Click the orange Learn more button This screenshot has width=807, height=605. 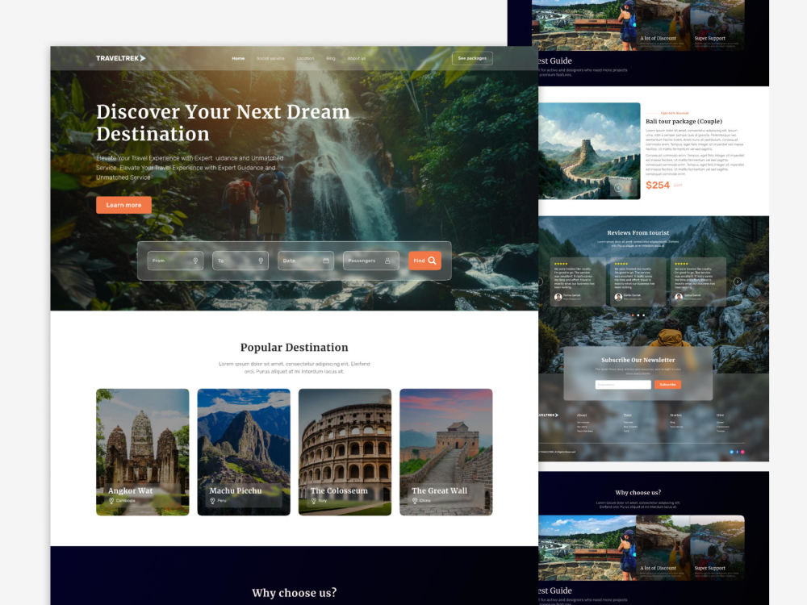[123, 205]
